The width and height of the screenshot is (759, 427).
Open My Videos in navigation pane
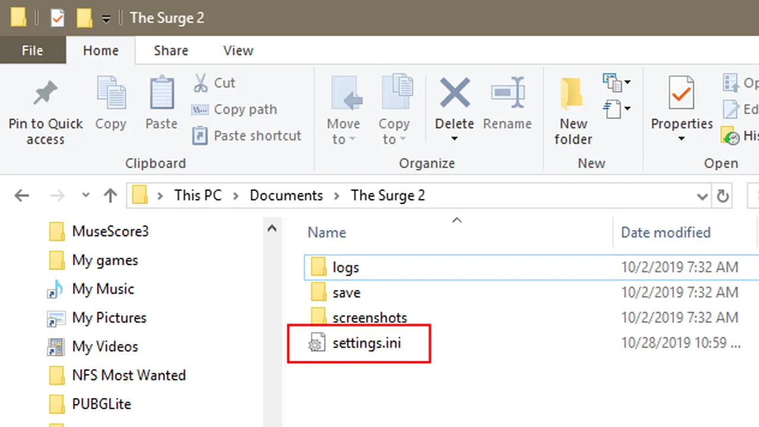click(x=105, y=346)
